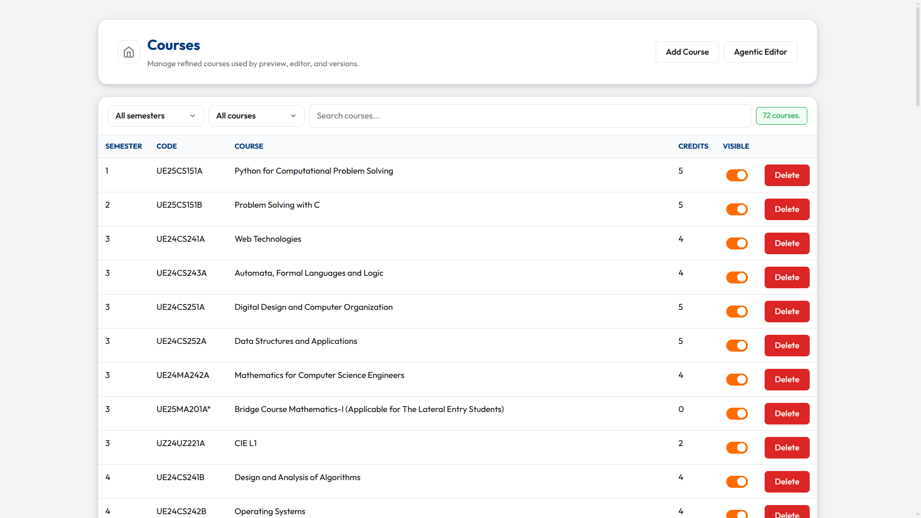The width and height of the screenshot is (921, 518).
Task: Delete the Design and Analysis of Algorithms course
Action: coord(787,482)
